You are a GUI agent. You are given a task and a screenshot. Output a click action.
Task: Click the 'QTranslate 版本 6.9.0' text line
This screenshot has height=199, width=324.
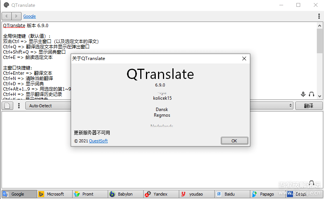26,26
